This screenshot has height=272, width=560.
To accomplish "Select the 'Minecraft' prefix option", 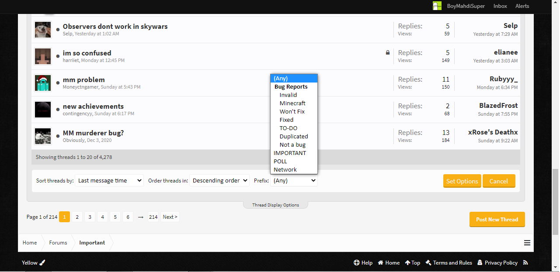I will [x=294, y=103].
